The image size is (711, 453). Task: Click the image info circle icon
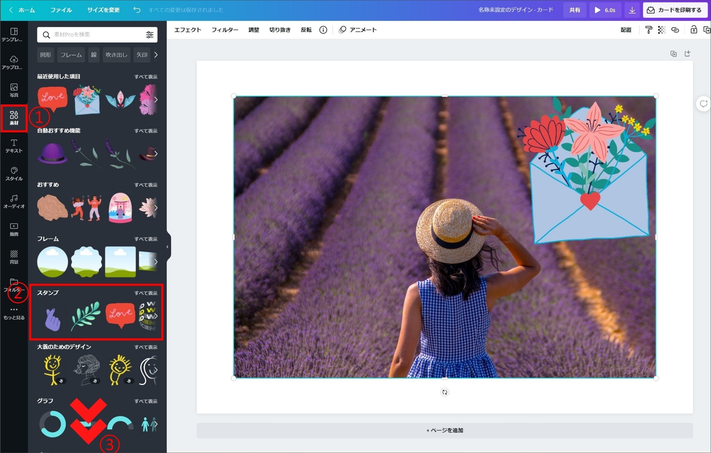click(x=323, y=30)
